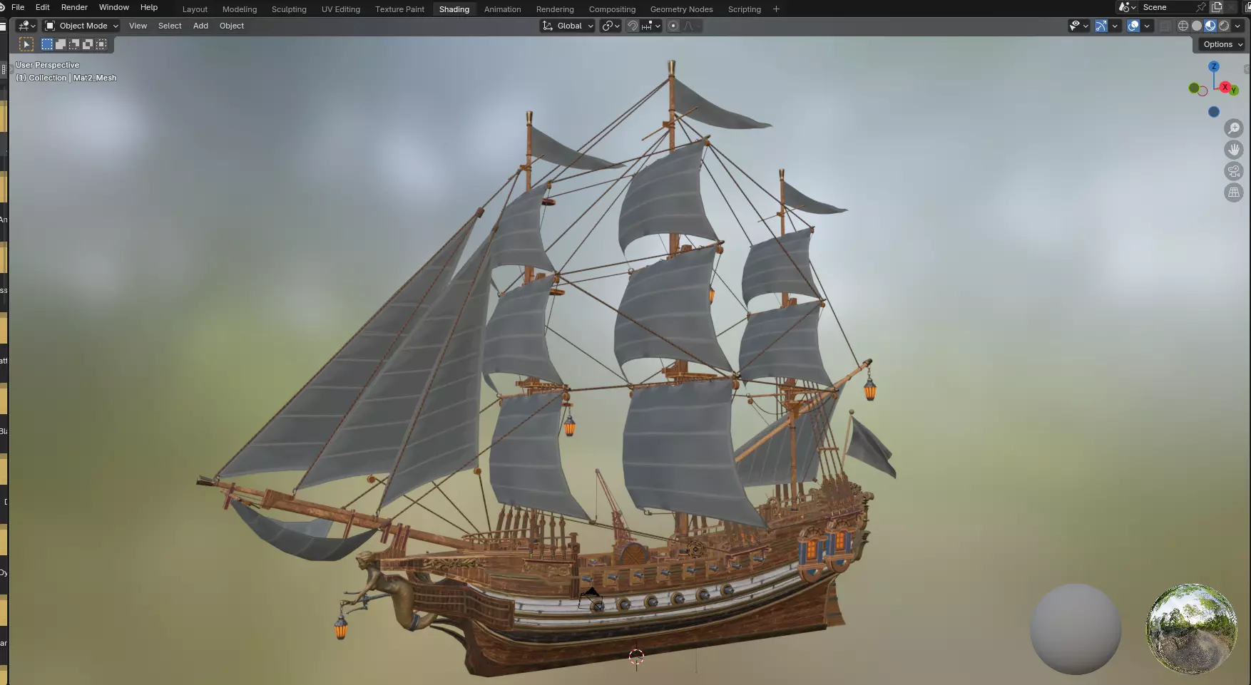Viewport: 1251px width, 685px height.
Task: Toggle perspective/orthographic grid button
Action: pos(1234,192)
